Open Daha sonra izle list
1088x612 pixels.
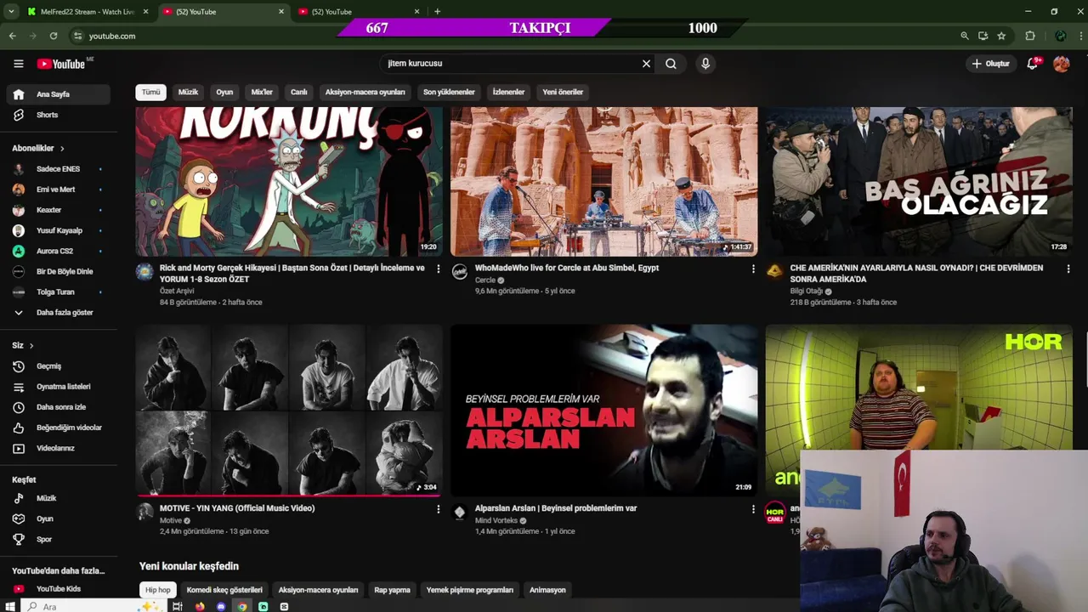tap(58, 407)
